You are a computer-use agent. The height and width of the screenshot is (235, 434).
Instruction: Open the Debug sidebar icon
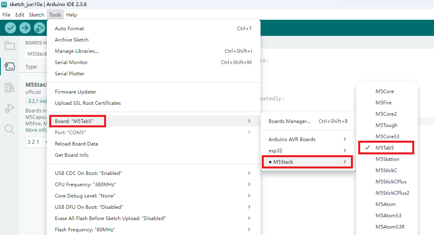pyautogui.click(x=10, y=108)
